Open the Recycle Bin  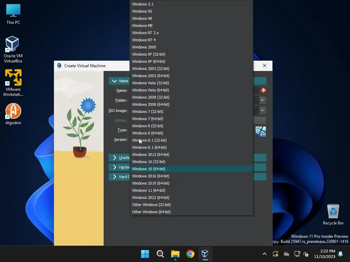(x=333, y=214)
